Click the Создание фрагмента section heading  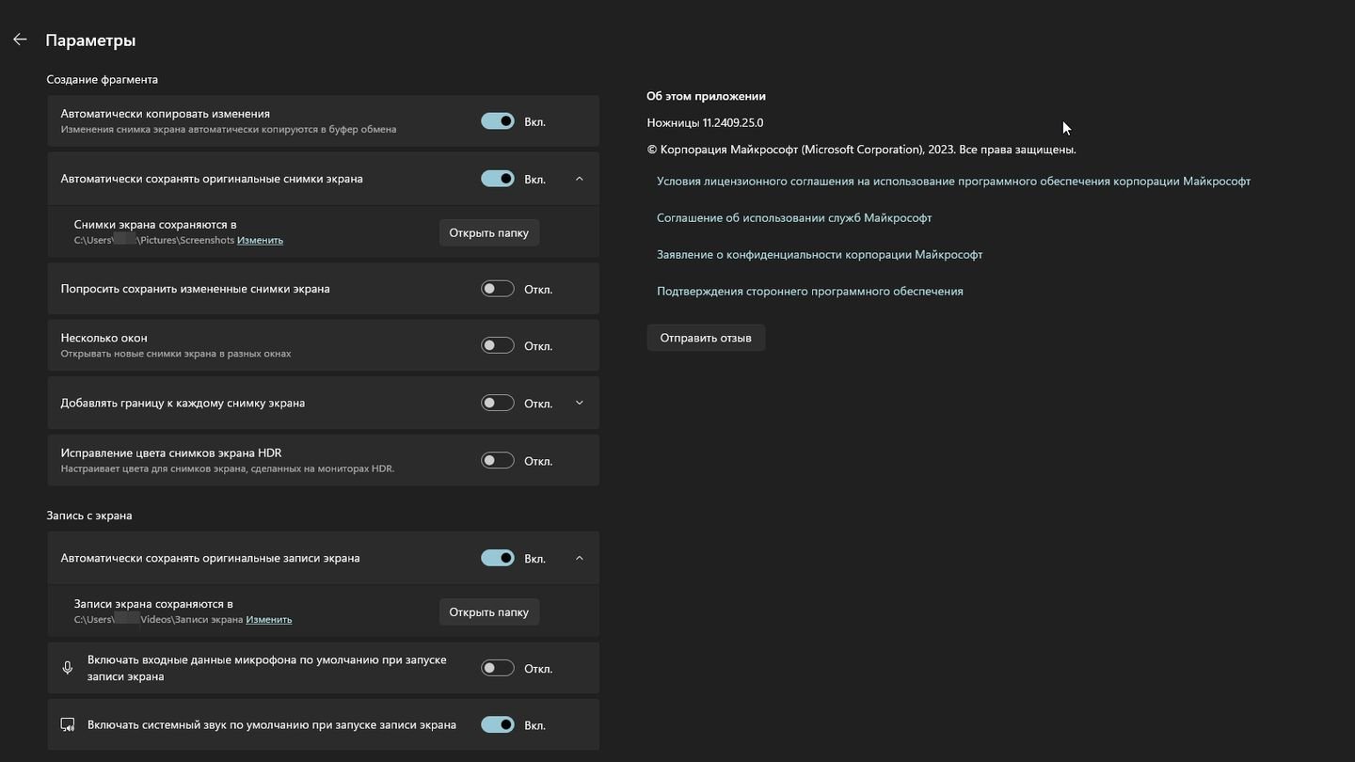pos(102,79)
